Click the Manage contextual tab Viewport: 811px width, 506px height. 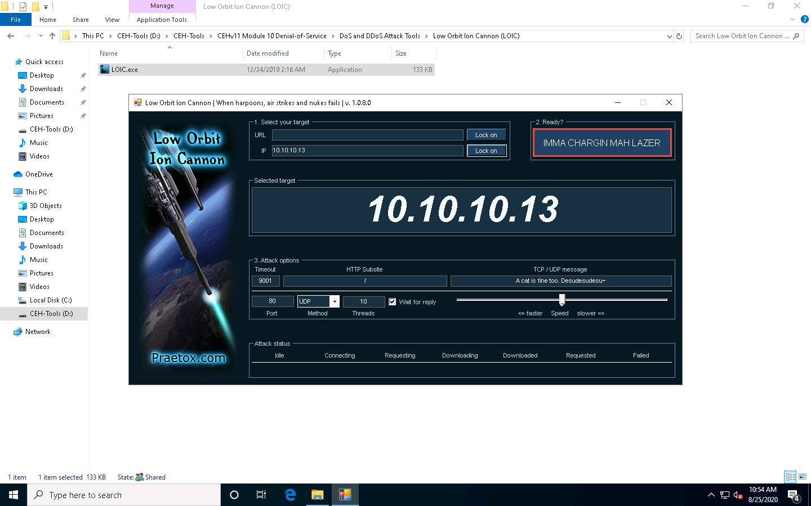(x=162, y=6)
